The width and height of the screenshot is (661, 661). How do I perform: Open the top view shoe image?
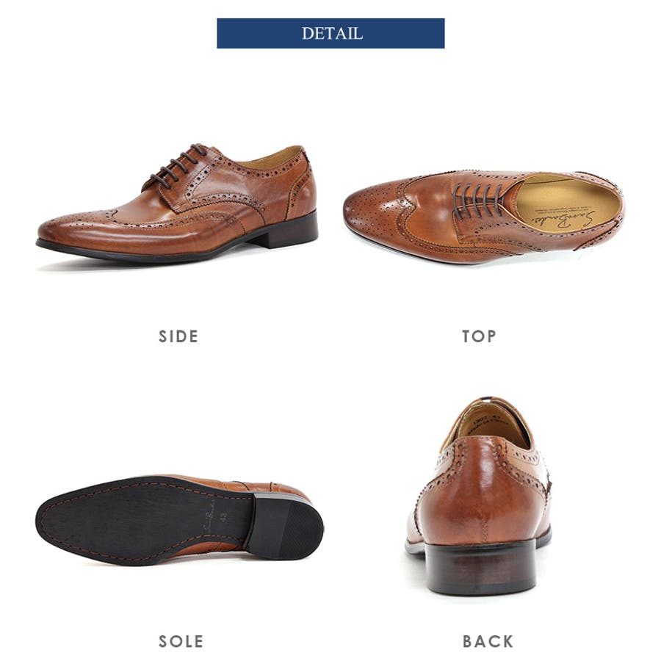[483, 216]
